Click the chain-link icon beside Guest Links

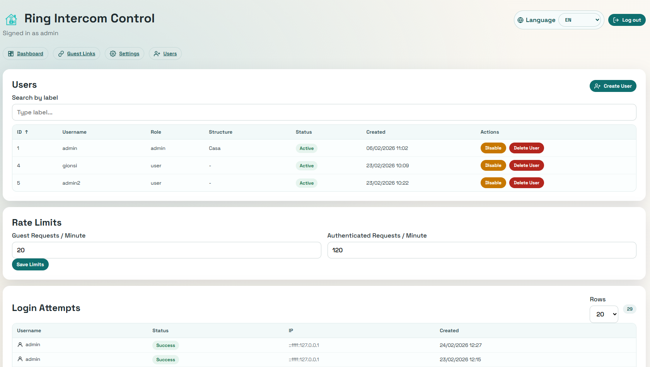point(61,53)
